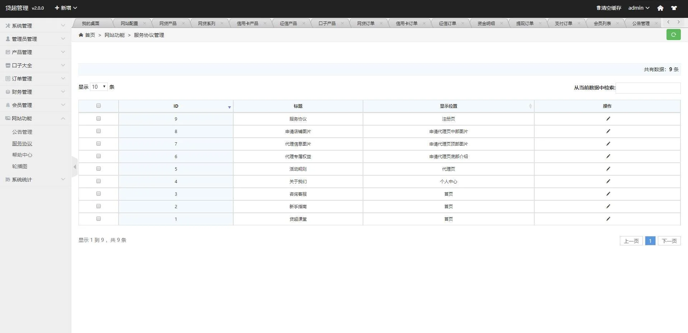Toggle the select-all checkbox in table header

(99, 106)
